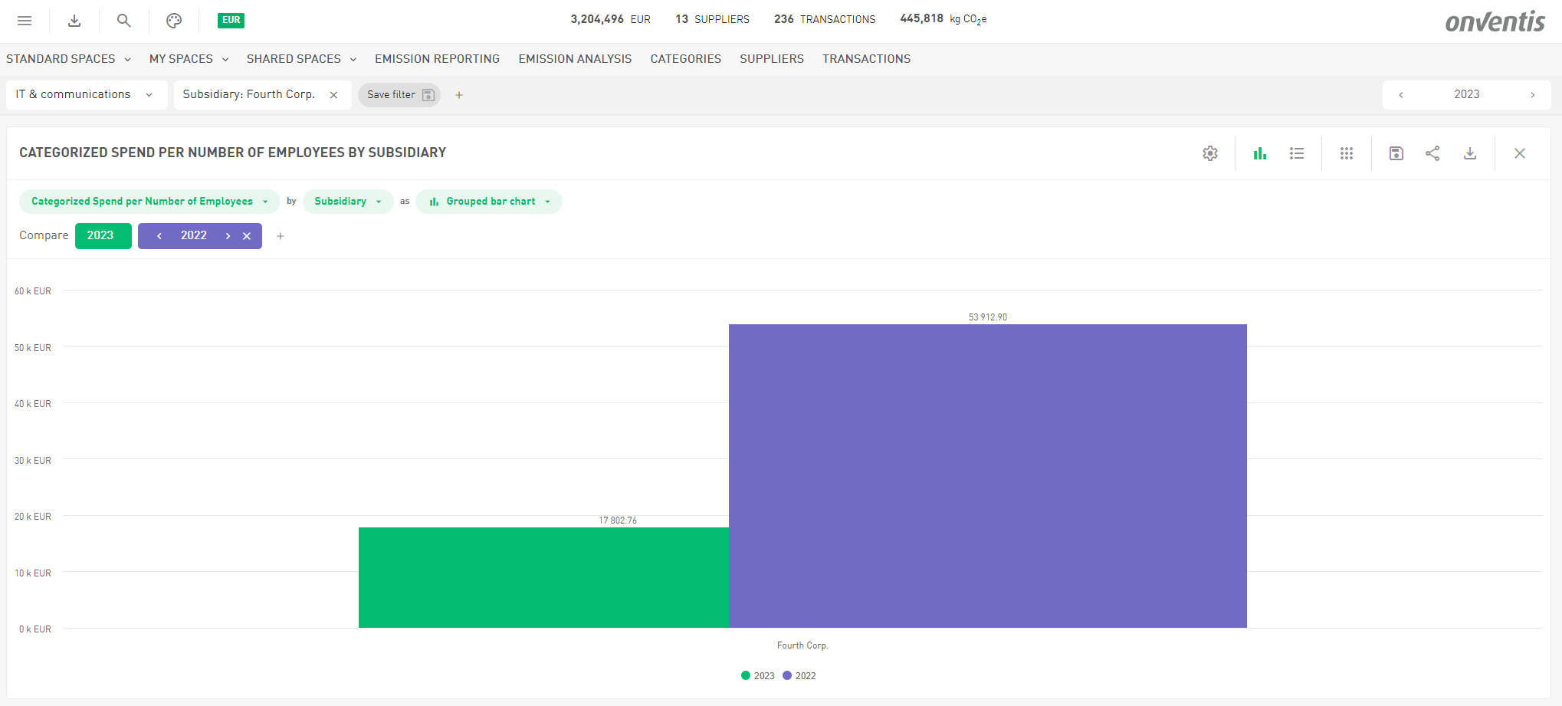Remove the Subsidiary: Fourth Corp. filter

333,95
